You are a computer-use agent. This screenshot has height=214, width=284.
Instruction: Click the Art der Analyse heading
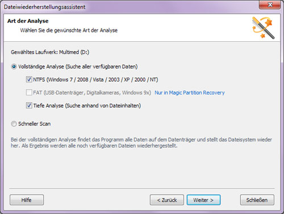(x=28, y=21)
